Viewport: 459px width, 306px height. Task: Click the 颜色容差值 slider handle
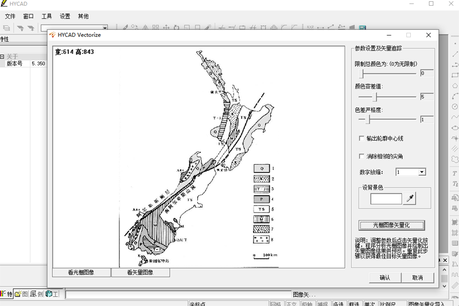tap(375, 97)
